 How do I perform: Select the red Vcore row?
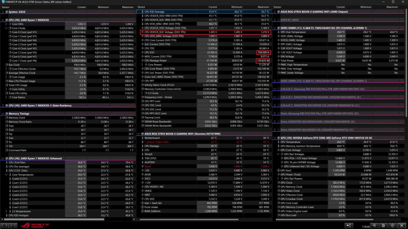(x=203, y=166)
